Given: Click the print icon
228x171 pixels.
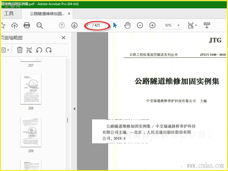Looking at the screenshot, I should click(27, 25).
